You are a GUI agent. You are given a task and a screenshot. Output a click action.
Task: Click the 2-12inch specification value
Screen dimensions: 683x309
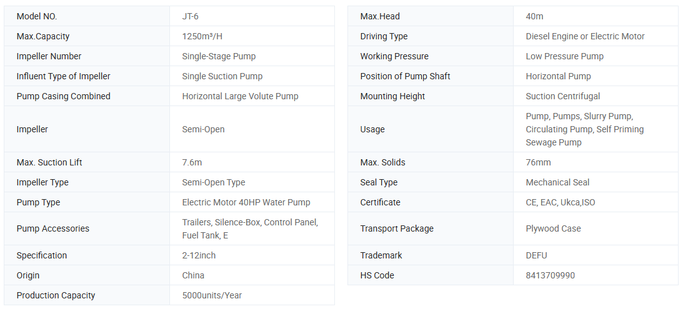tap(199, 255)
